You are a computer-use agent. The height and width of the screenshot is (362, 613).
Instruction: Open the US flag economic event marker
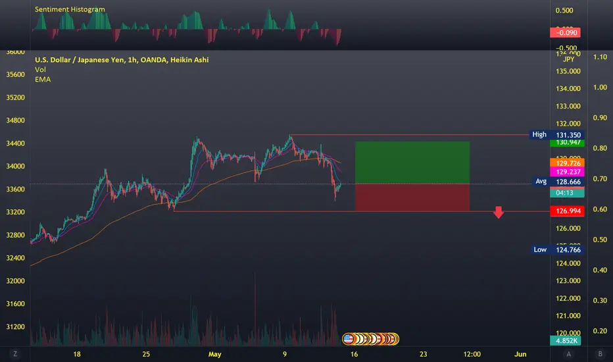(348, 338)
